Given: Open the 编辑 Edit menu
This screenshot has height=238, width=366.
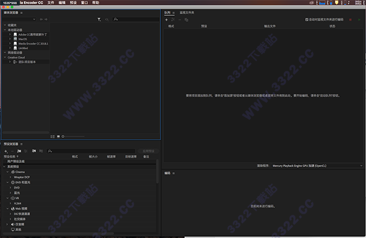Looking at the screenshot, I should click(x=62, y=2).
